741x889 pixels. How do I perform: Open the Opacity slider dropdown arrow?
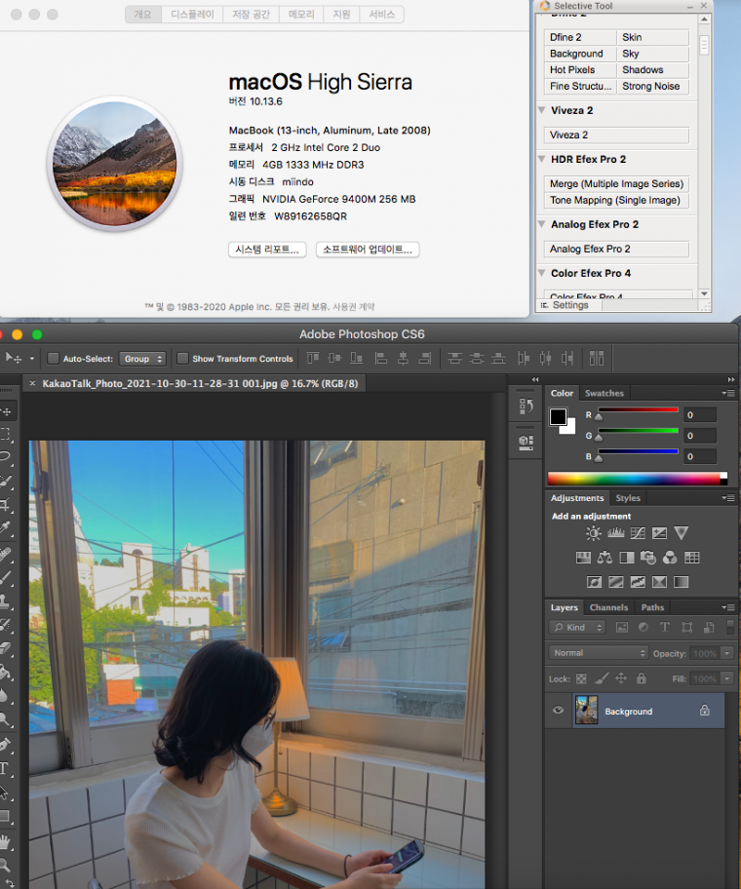pos(727,653)
